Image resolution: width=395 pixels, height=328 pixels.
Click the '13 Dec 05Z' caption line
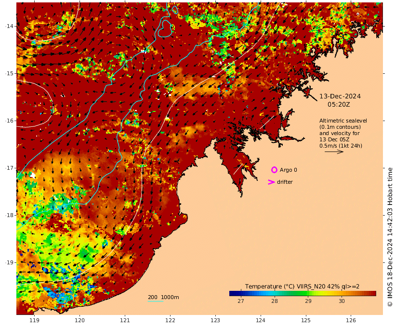click(334, 139)
